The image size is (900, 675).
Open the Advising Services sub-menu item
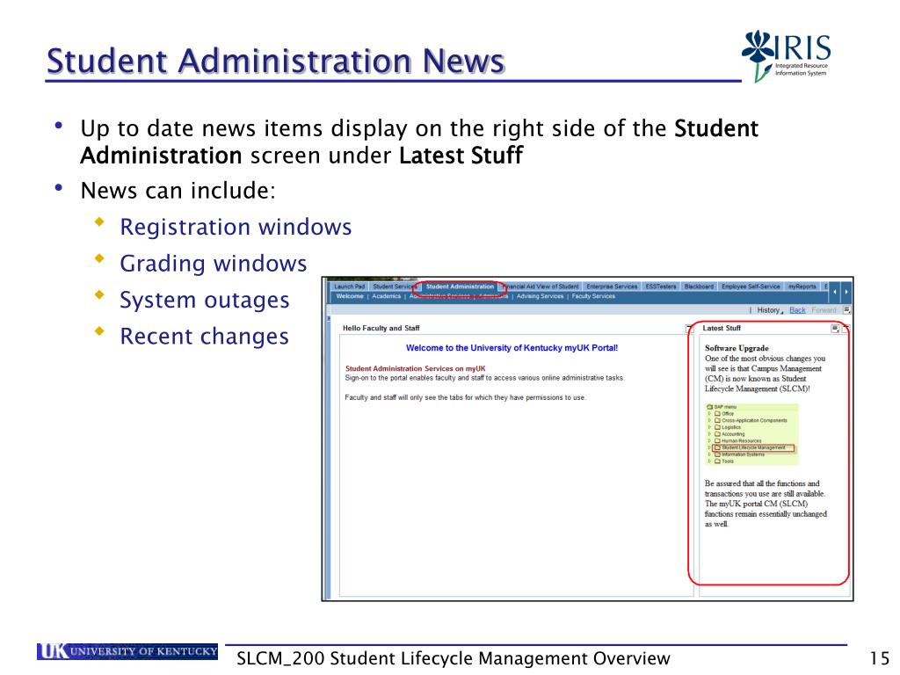(x=540, y=296)
